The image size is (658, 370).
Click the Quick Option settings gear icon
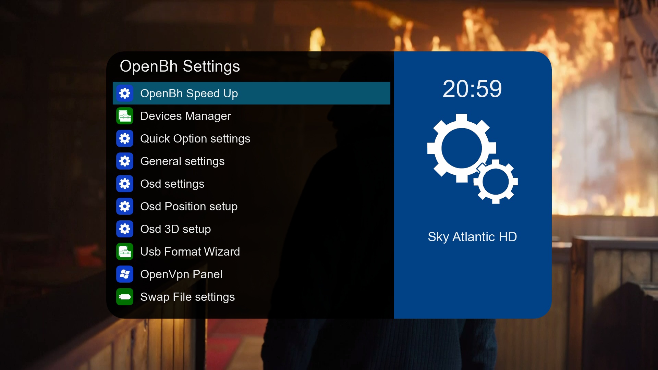(125, 138)
